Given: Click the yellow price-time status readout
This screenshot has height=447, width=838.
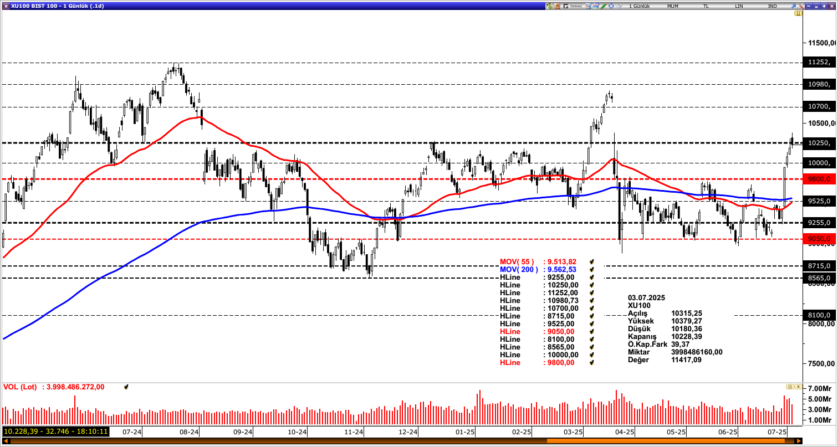Looking at the screenshot, I should pyautogui.click(x=55, y=431).
